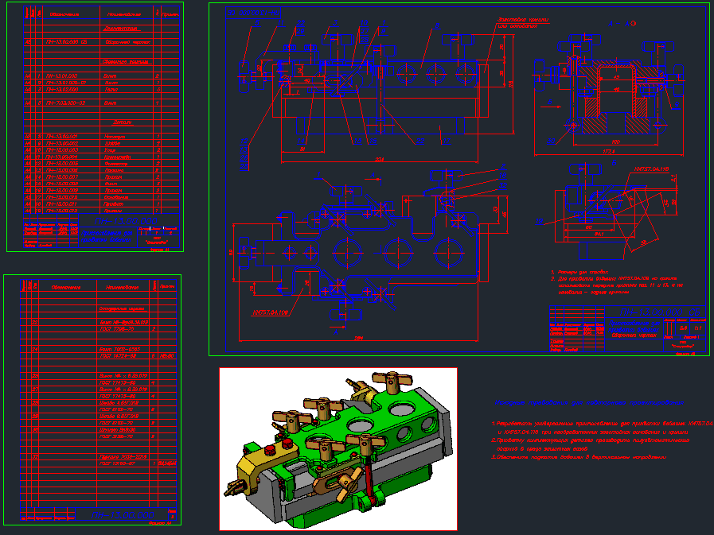714x535 pixels.
Task: Click 'ПН-13.00.000' title block on first specification sheet
Action: point(126,221)
